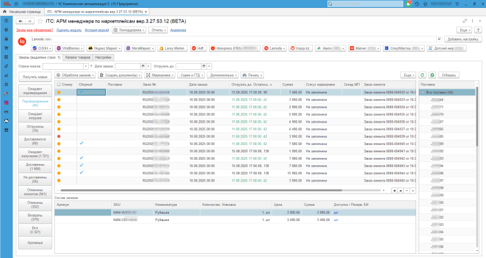This screenshot has width=486, height=258.
Task: Open the История версий link
Action: [96, 29]
